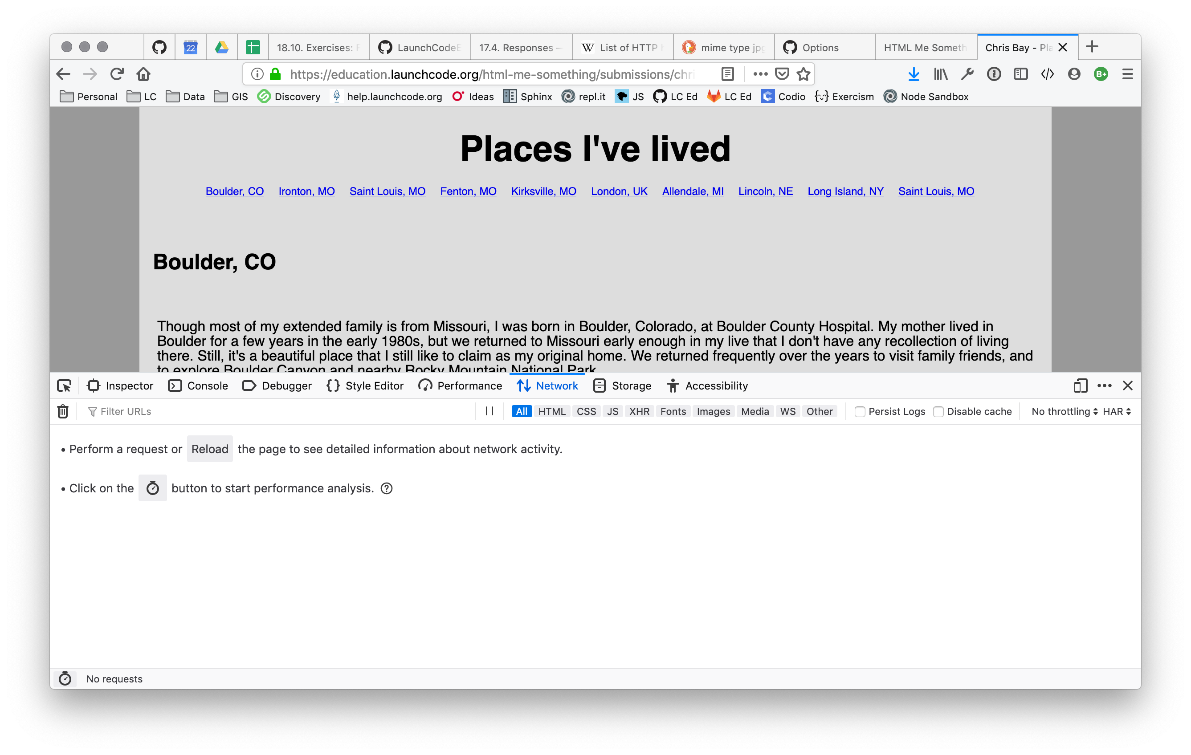Enable the Disable cache checkbox

pos(937,411)
